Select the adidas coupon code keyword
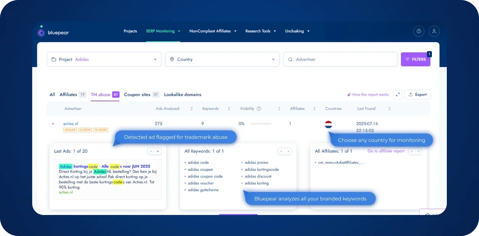The height and width of the screenshot is (236, 479). [x=205, y=176]
